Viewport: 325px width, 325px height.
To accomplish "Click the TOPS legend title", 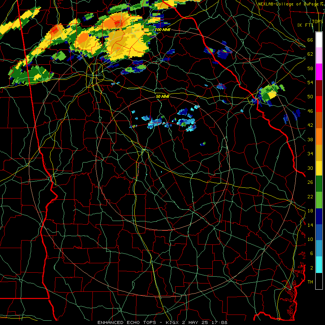I will [x=317, y=21].
